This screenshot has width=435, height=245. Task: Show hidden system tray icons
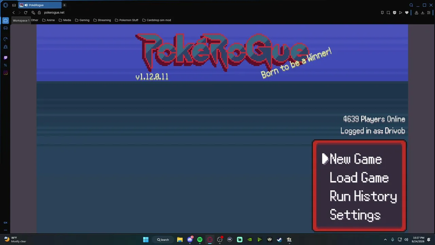(385, 240)
